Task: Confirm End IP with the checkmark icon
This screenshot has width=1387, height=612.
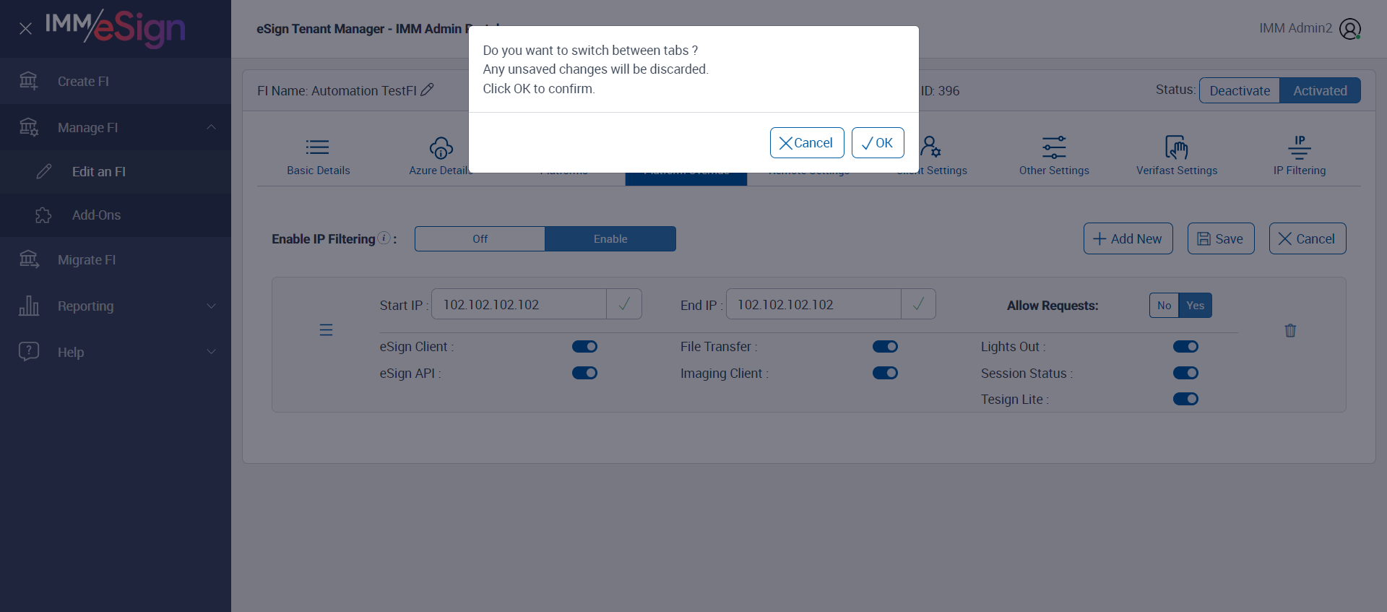Action: pos(918,304)
